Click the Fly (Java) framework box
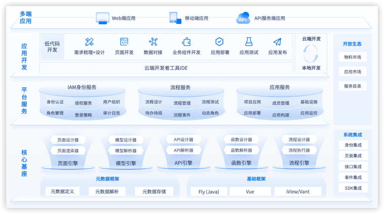Screen dimensions: 384x214 209,192
